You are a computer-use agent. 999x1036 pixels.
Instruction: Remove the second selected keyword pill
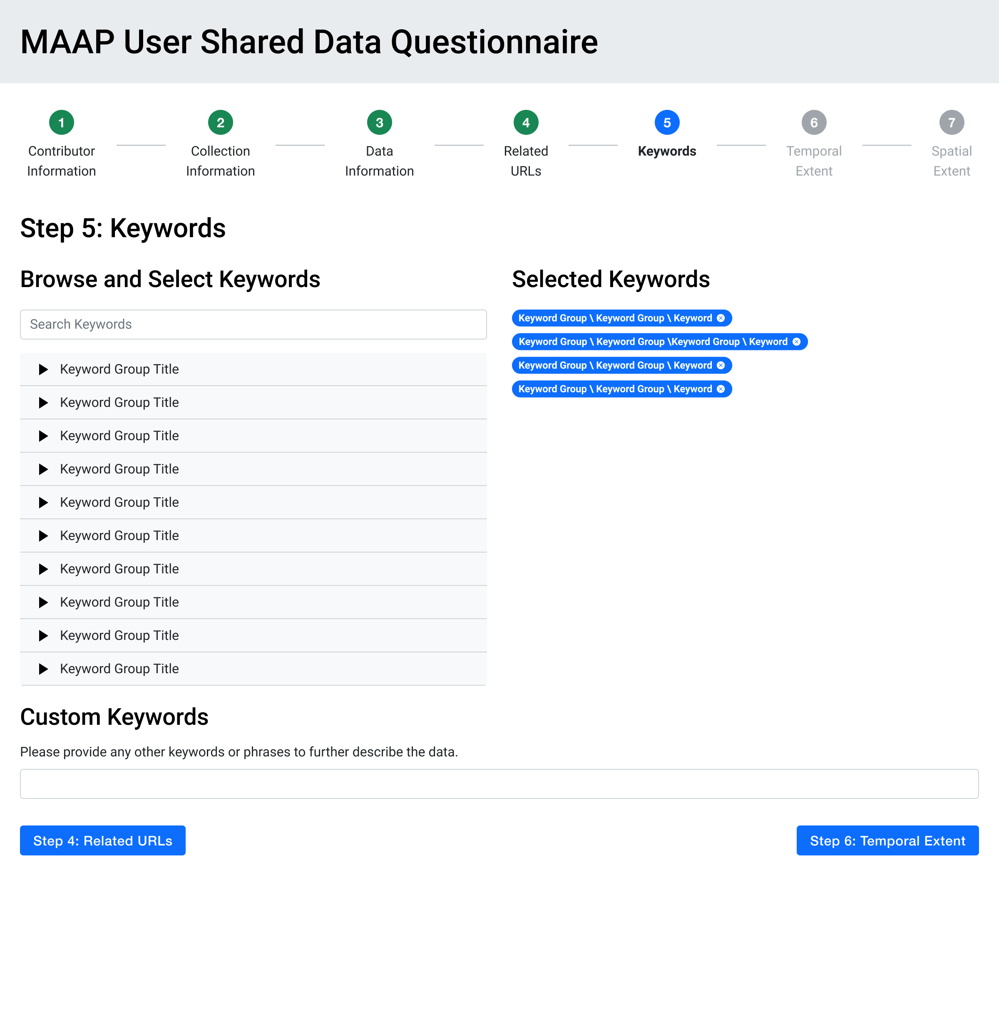tap(796, 342)
